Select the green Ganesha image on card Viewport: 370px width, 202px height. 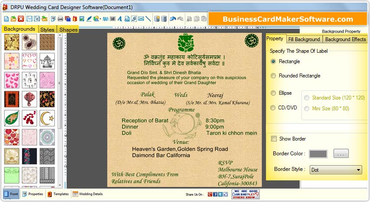point(186,43)
